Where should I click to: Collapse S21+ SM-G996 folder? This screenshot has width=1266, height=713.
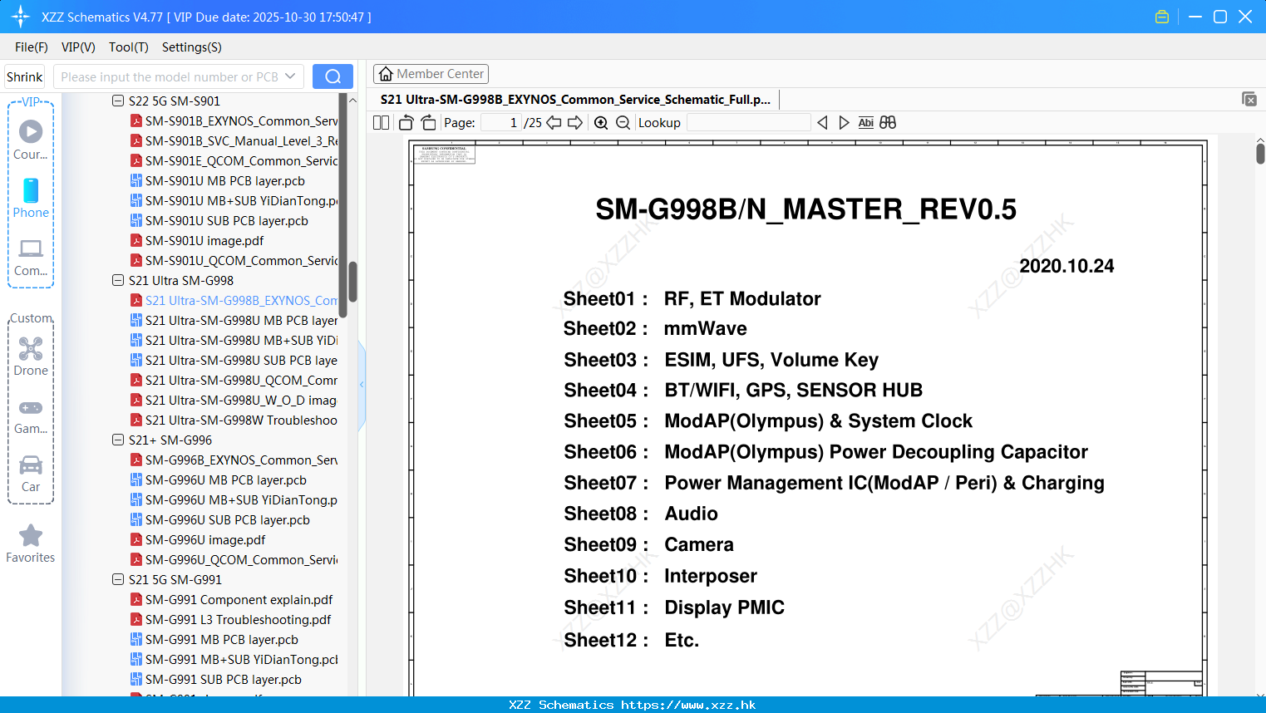(x=118, y=440)
